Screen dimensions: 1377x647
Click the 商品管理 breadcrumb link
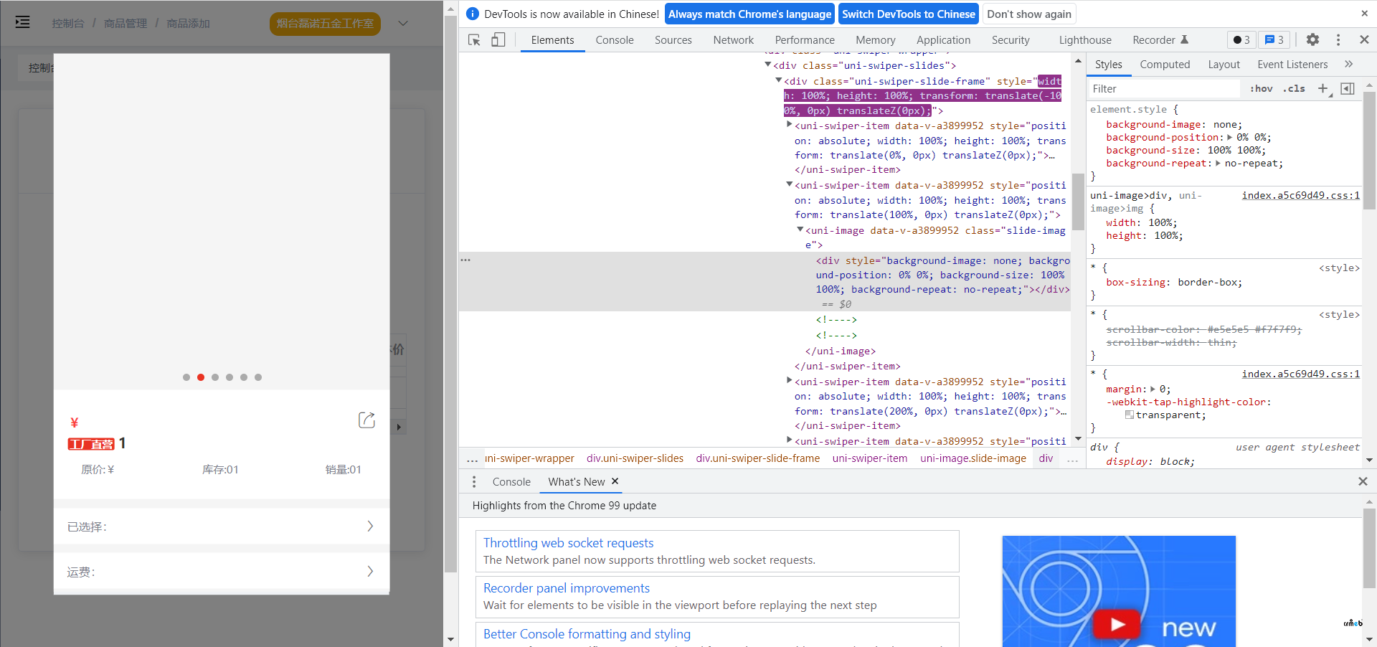click(126, 24)
